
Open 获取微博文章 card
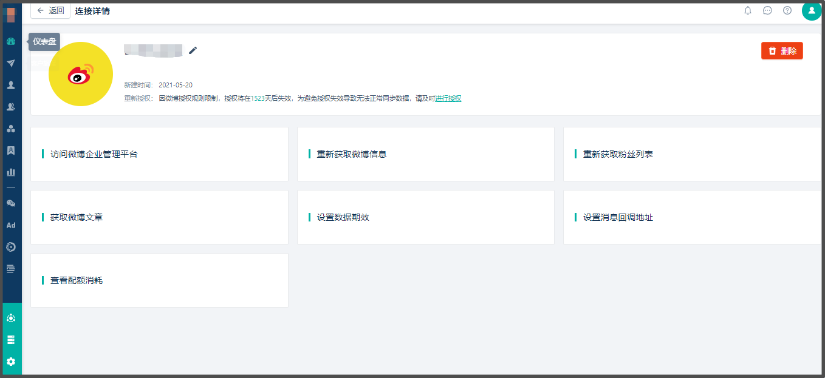pyautogui.click(x=159, y=217)
